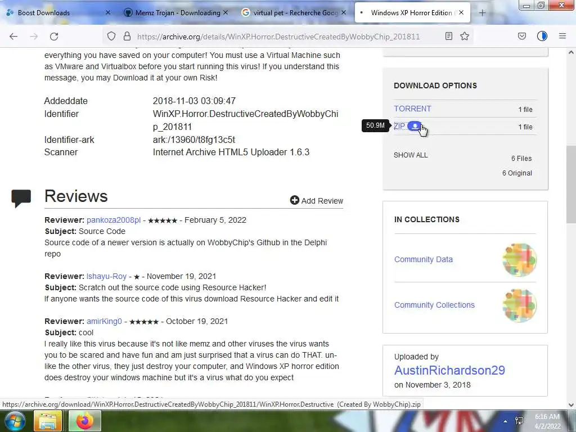Click the archive.org URL address field
Image resolution: width=576 pixels, height=432 pixels.
coord(278,37)
